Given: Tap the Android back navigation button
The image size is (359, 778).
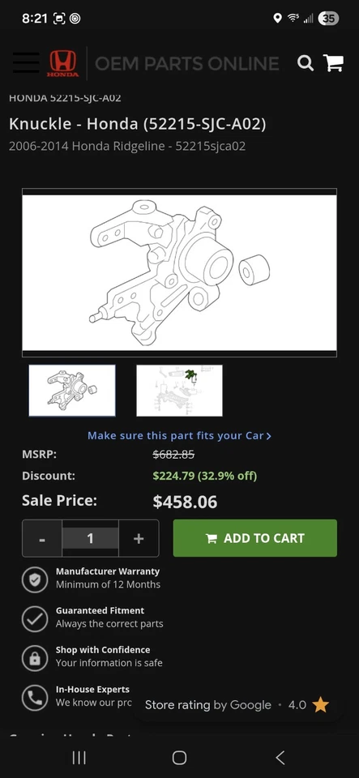Looking at the screenshot, I should tap(280, 758).
